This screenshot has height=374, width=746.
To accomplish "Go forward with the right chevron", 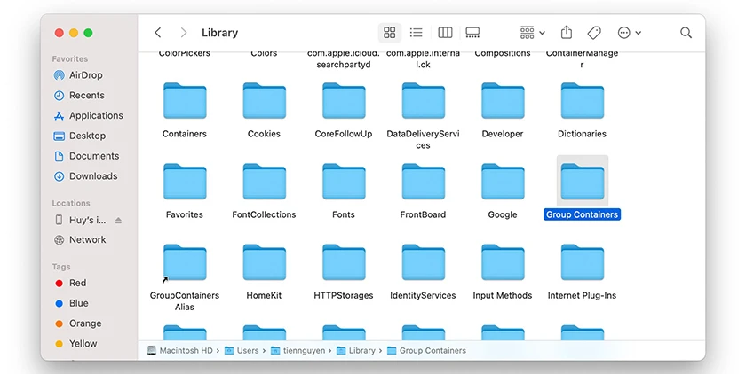I will (x=184, y=32).
